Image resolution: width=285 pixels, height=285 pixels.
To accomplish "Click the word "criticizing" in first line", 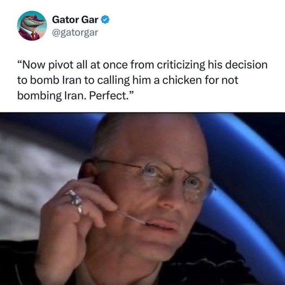I will (x=181, y=65).
